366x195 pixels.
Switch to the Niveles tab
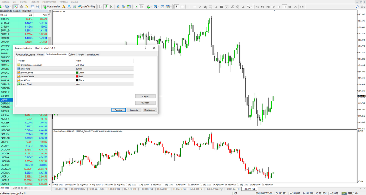[81, 54]
